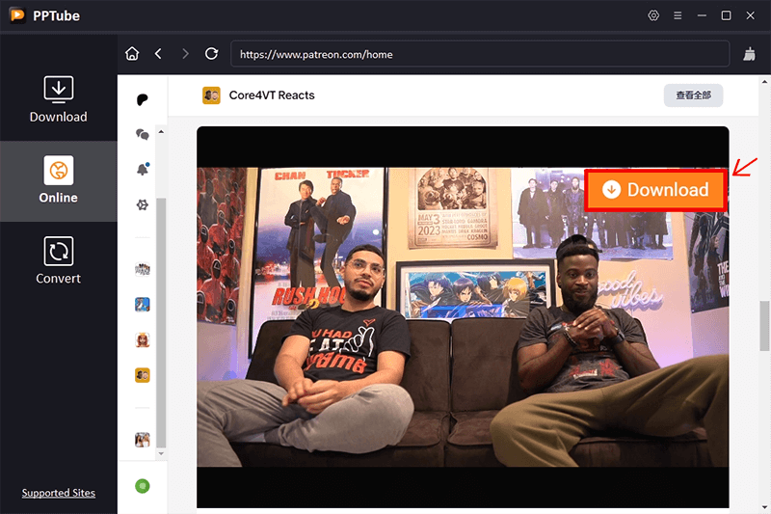Open PPTube settings gear icon
This screenshot has height=514, width=771.
tap(653, 15)
